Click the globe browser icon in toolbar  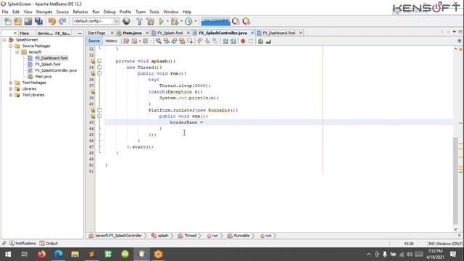pyautogui.click(x=126, y=21)
